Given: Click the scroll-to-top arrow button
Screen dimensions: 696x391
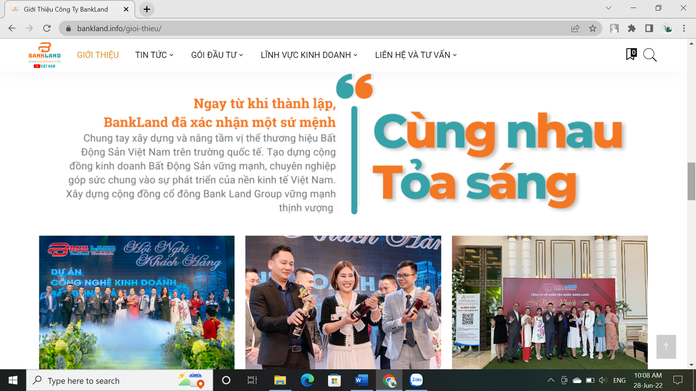Looking at the screenshot, I should 666,346.
